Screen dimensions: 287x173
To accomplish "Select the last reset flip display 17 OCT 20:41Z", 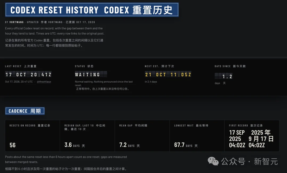I will [28, 74].
